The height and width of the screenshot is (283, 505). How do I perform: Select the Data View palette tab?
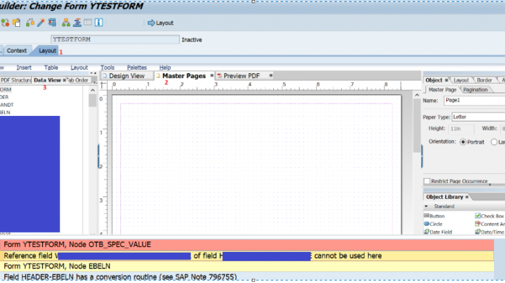(47, 80)
